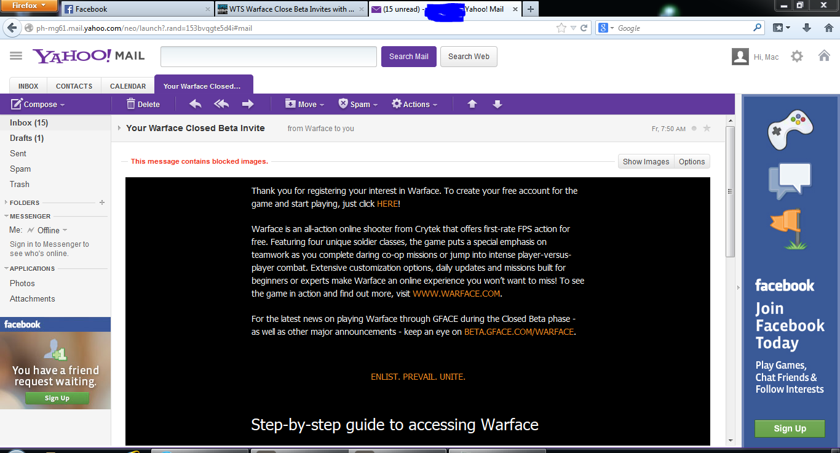
Task: Bookmark this page with star icon
Action: tap(561, 28)
